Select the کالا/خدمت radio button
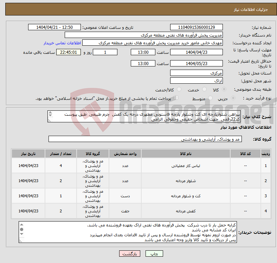 (x=179, y=89)
